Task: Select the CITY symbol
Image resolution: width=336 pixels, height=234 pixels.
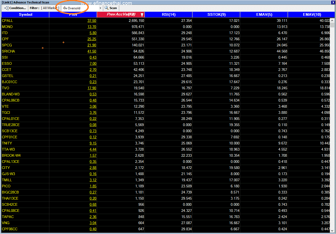Action: (6, 168)
